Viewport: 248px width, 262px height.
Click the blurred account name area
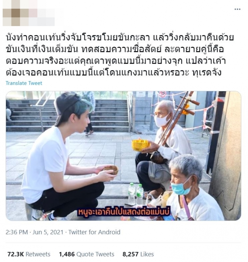(x=38, y=17)
